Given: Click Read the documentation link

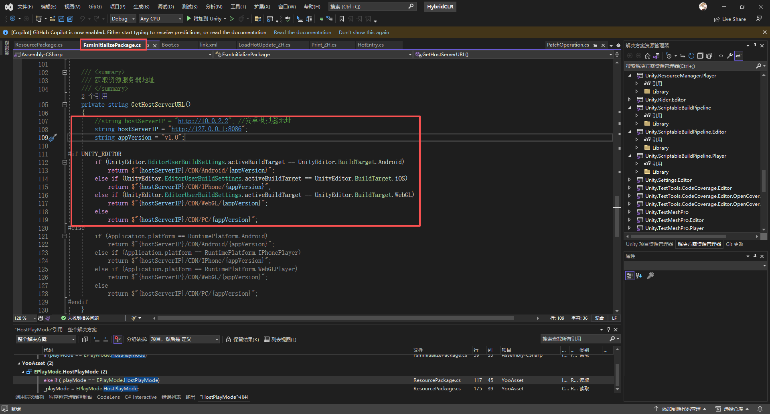Looking at the screenshot, I should [302, 32].
